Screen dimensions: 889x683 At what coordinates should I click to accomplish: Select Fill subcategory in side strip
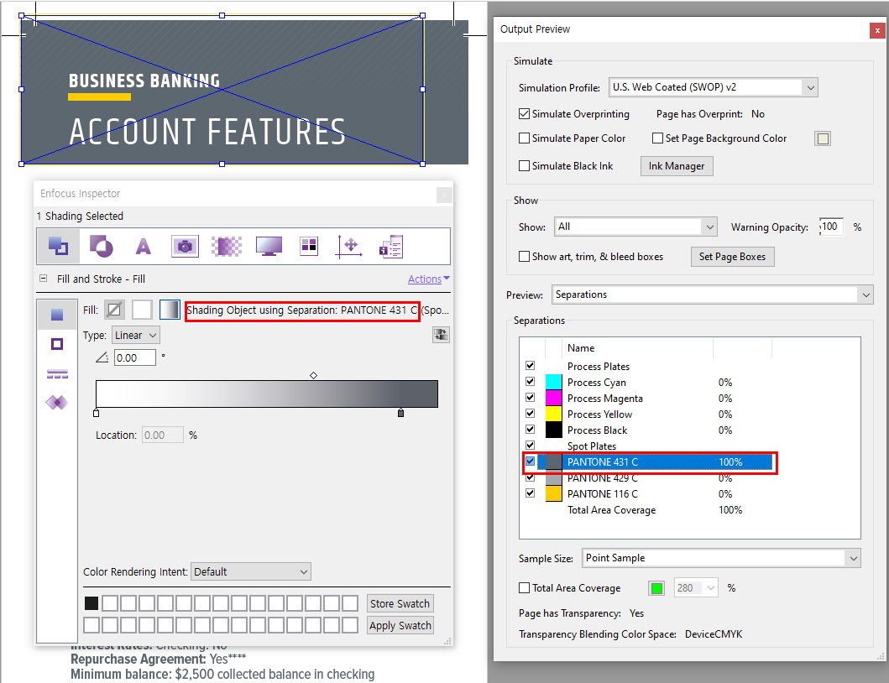[57, 315]
